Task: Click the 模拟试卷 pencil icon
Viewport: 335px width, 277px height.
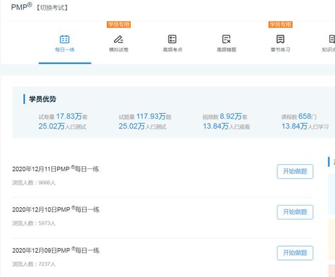Action: (x=119, y=39)
